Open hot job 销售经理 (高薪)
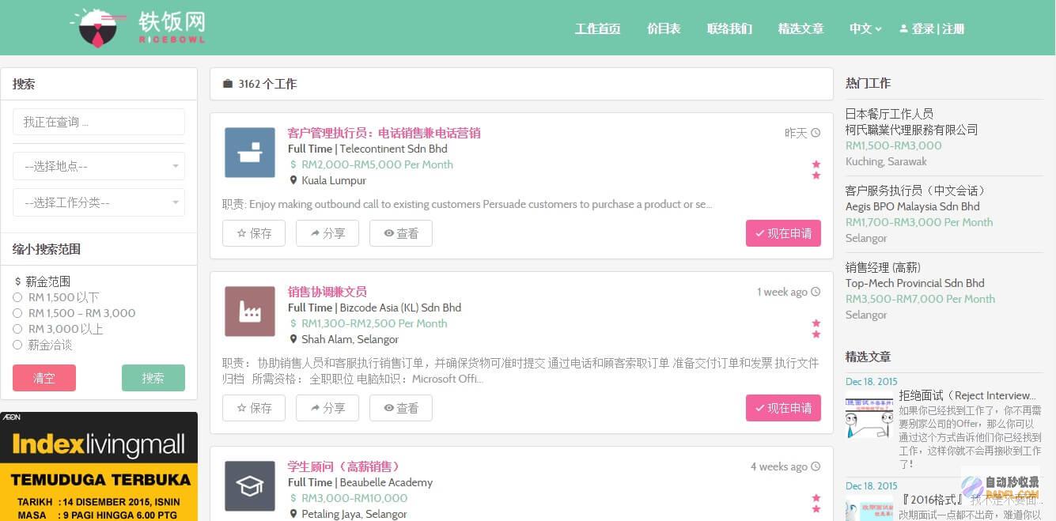The image size is (1056, 521). click(x=884, y=267)
